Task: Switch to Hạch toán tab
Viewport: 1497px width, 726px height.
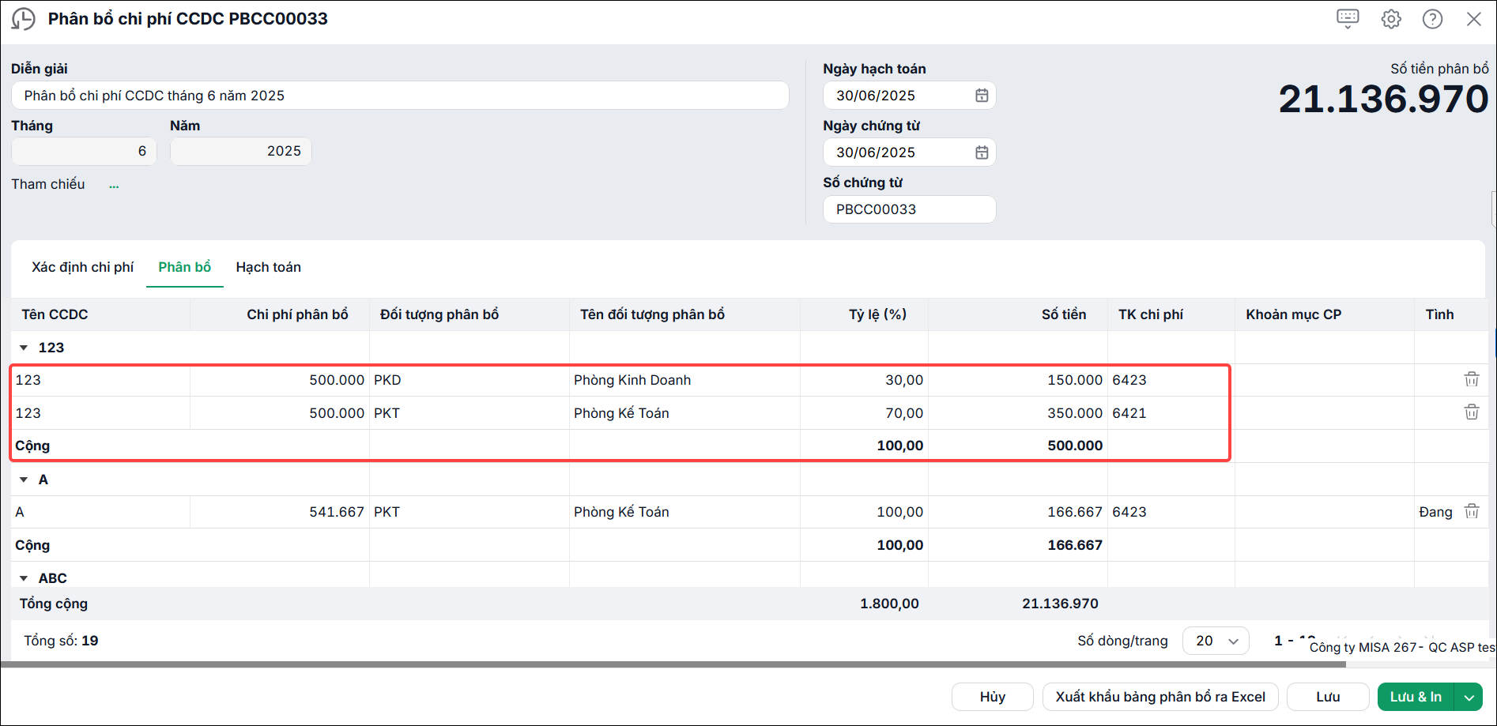Action: tap(269, 267)
